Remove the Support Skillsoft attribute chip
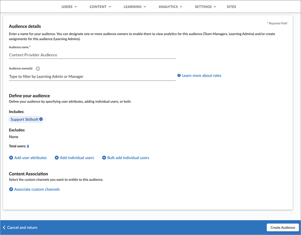The height and width of the screenshot is (235, 301). [41, 119]
